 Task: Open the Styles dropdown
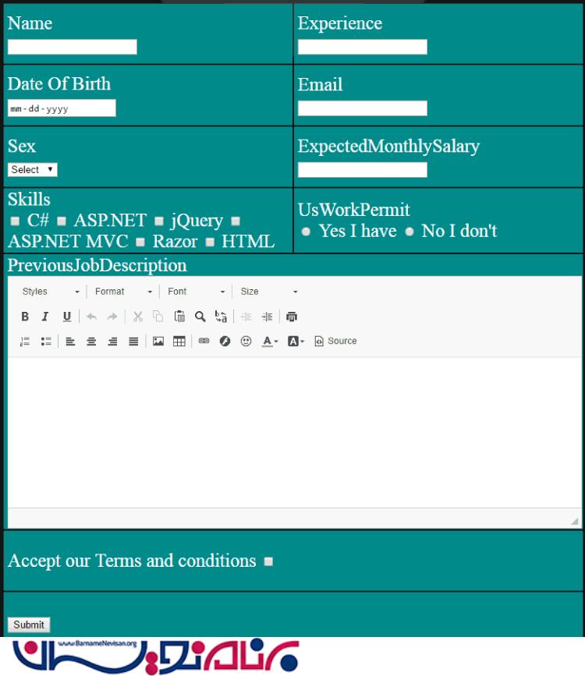pyautogui.click(x=50, y=292)
